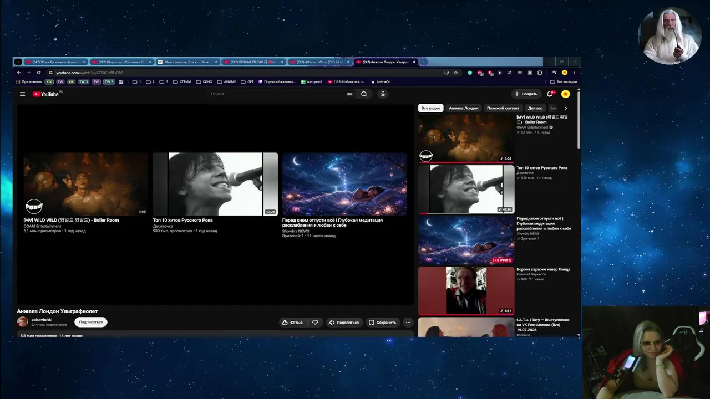Viewport: 710px width, 399px height.
Task: Open the YouTube account avatar menu
Action: (565, 94)
